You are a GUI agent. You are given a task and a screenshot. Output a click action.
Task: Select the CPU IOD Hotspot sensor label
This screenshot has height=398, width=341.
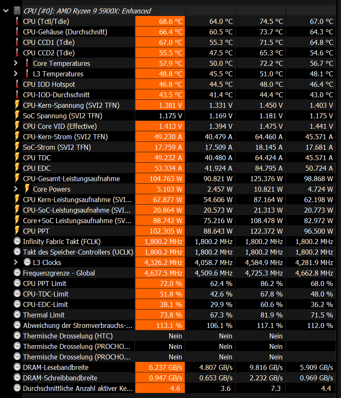[x=49, y=84]
